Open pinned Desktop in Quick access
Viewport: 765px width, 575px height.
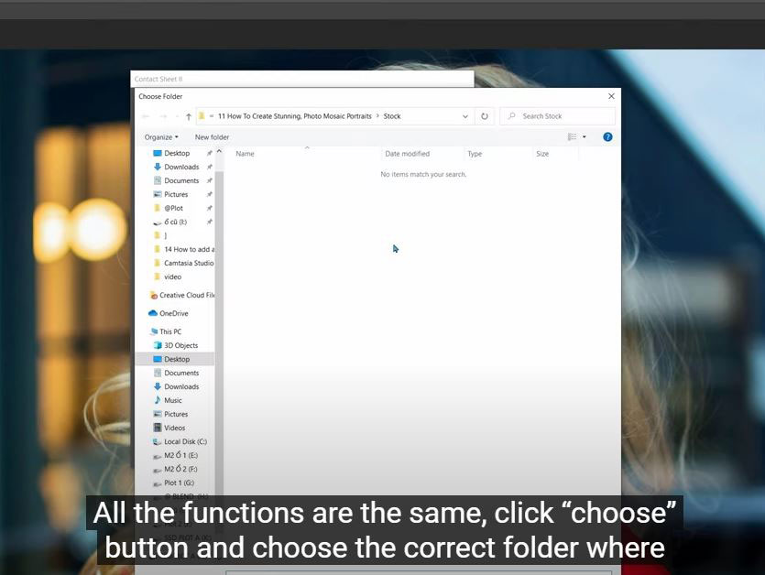(x=177, y=153)
